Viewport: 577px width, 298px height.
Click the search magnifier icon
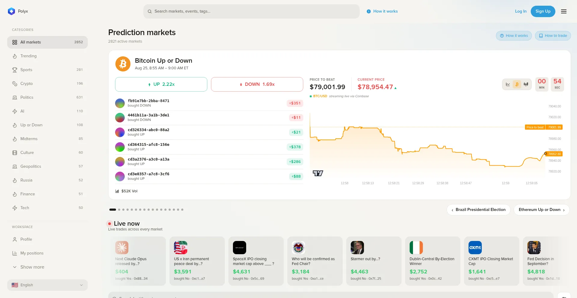pyautogui.click(x=150, y=11)
